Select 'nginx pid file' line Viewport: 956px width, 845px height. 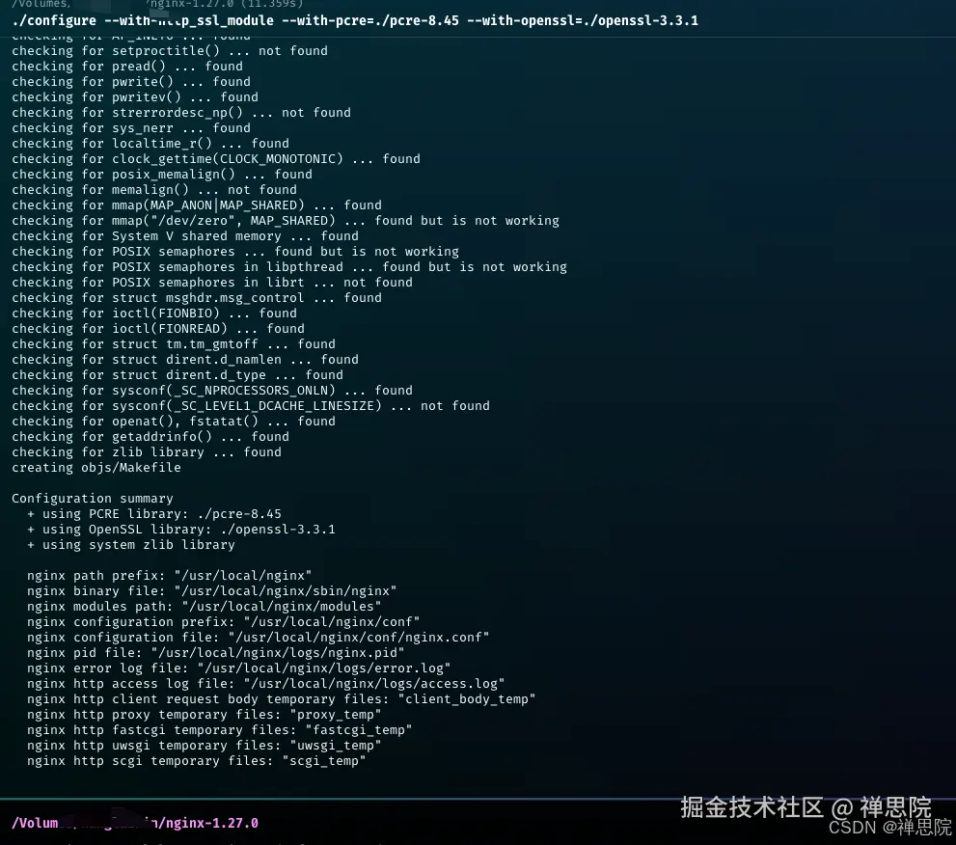click(216, 653)
